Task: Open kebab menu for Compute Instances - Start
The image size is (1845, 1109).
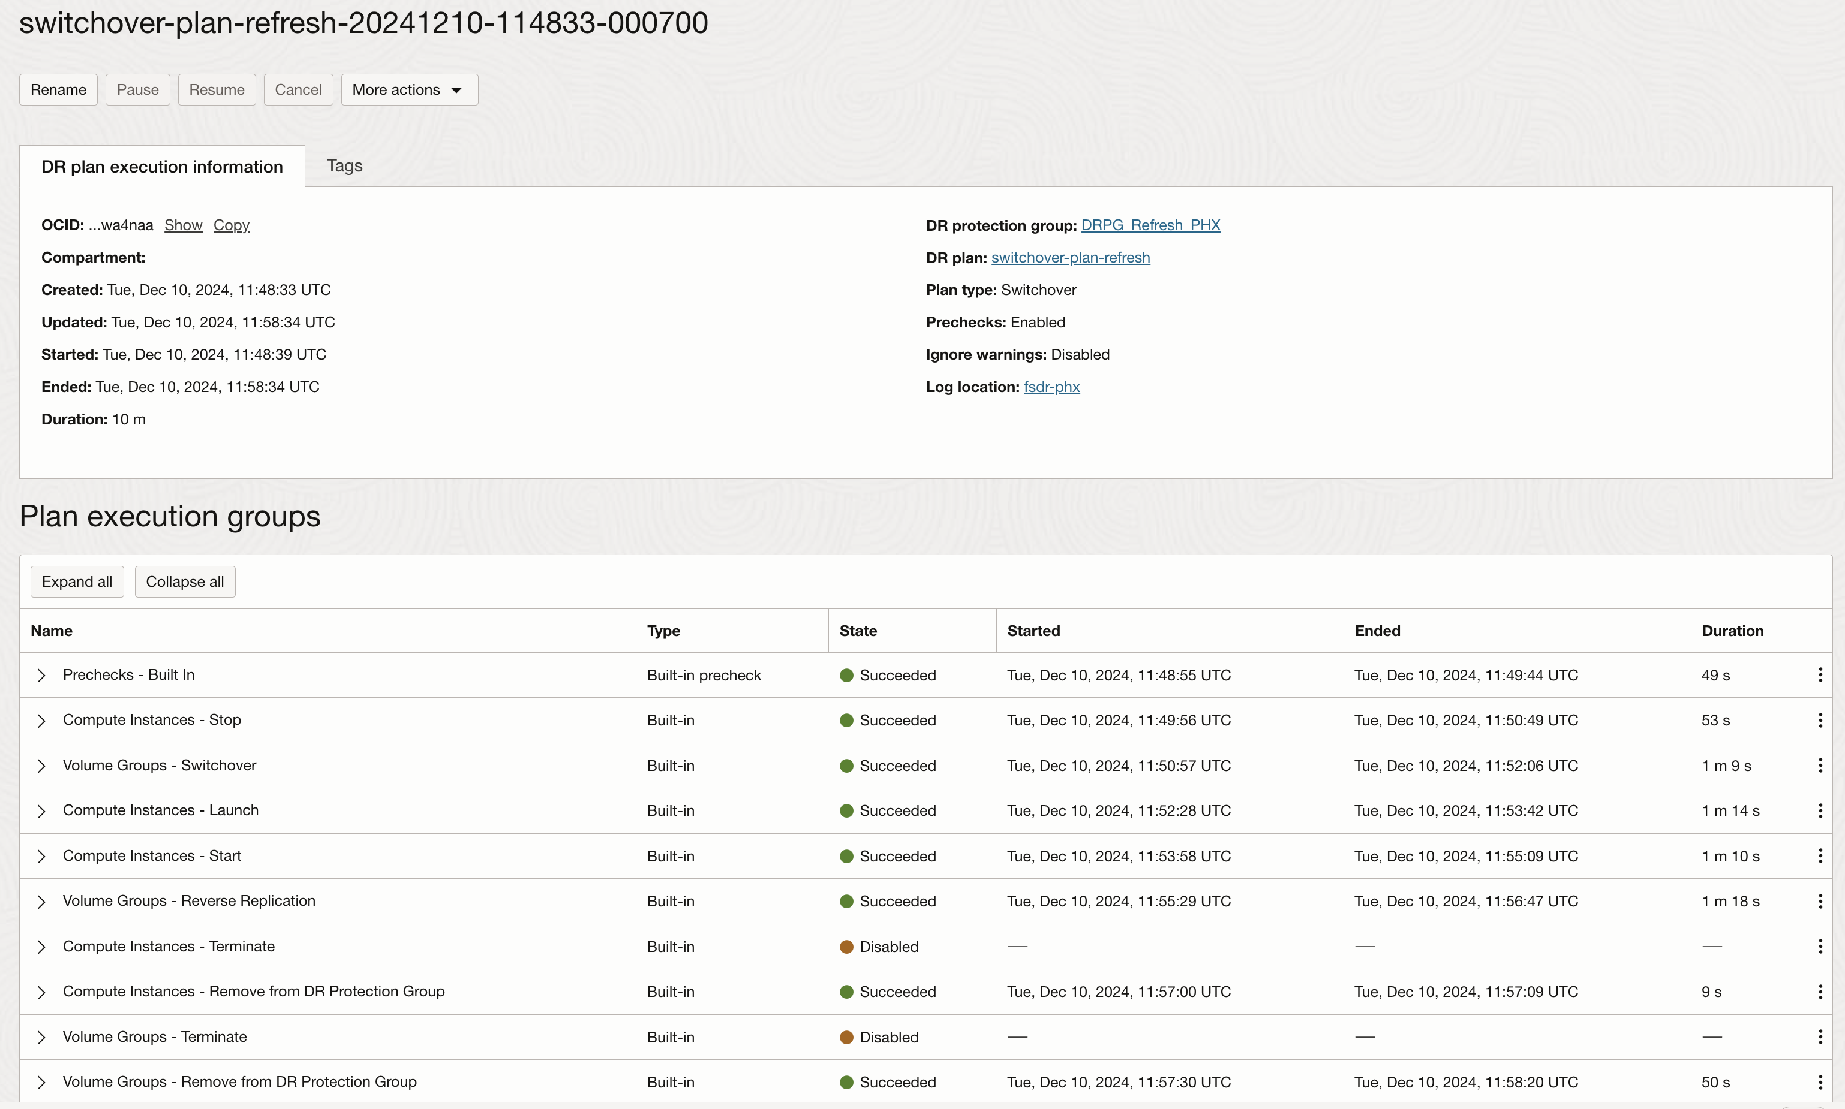Action: coord(1820,855)
